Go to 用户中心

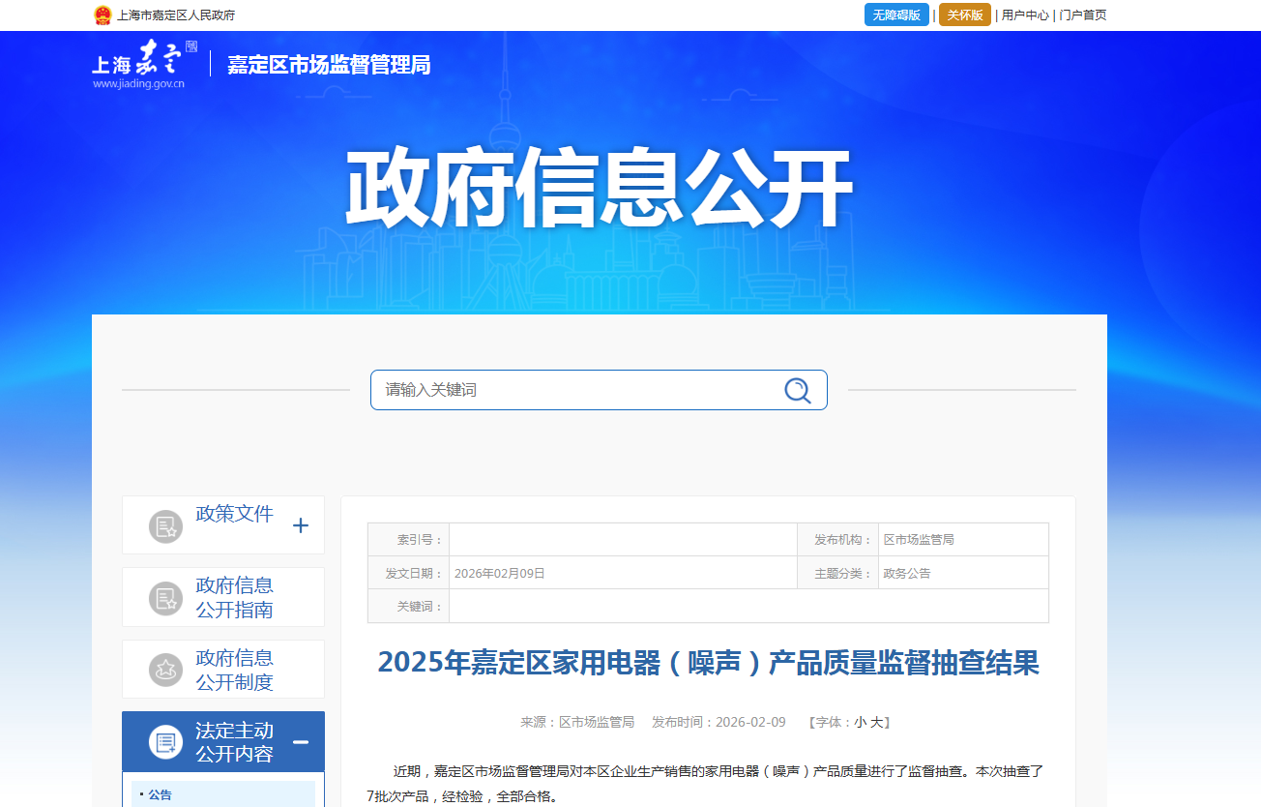pyautogui.click(x=1025, y=15)
